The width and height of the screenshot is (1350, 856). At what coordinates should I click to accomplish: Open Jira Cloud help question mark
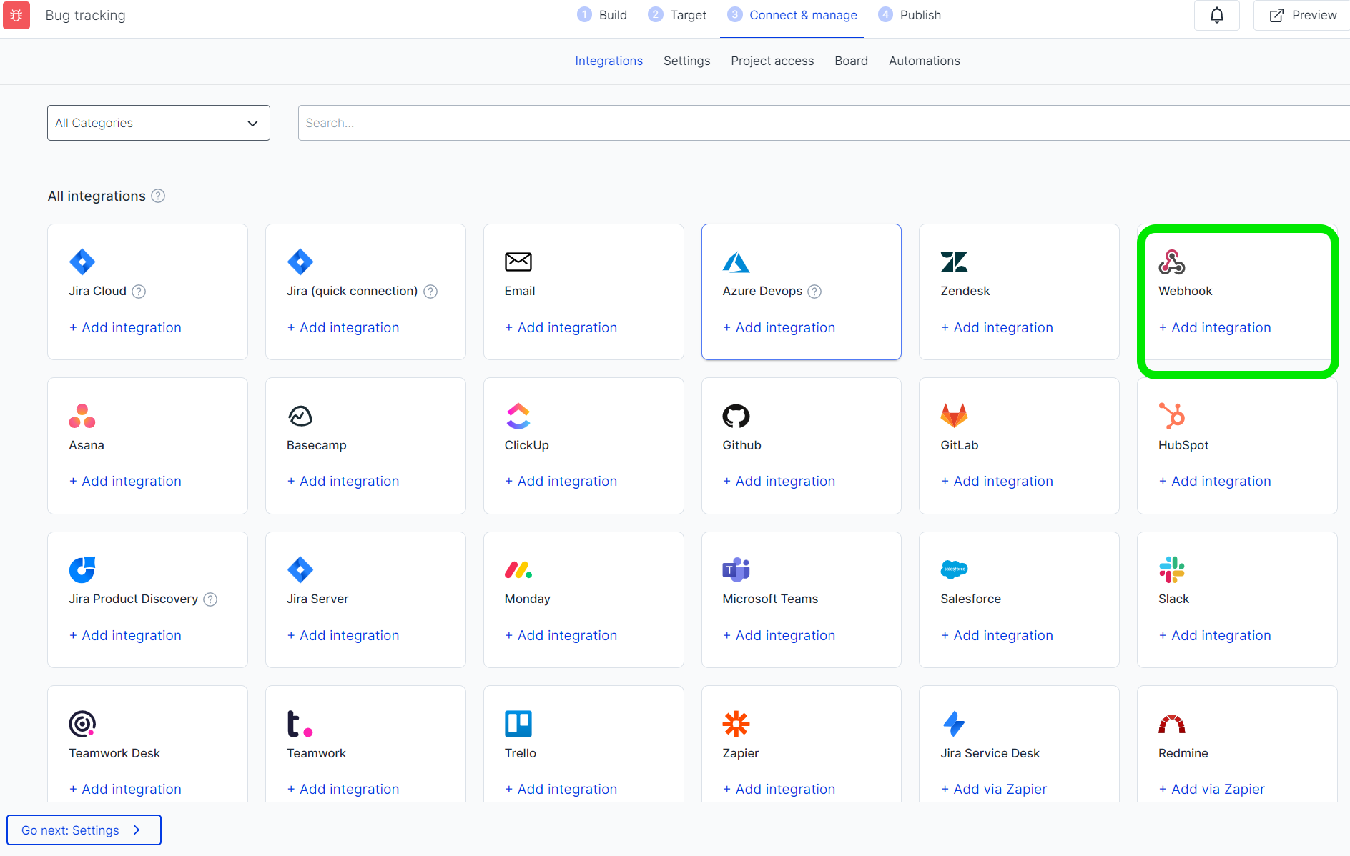point(139,292)
